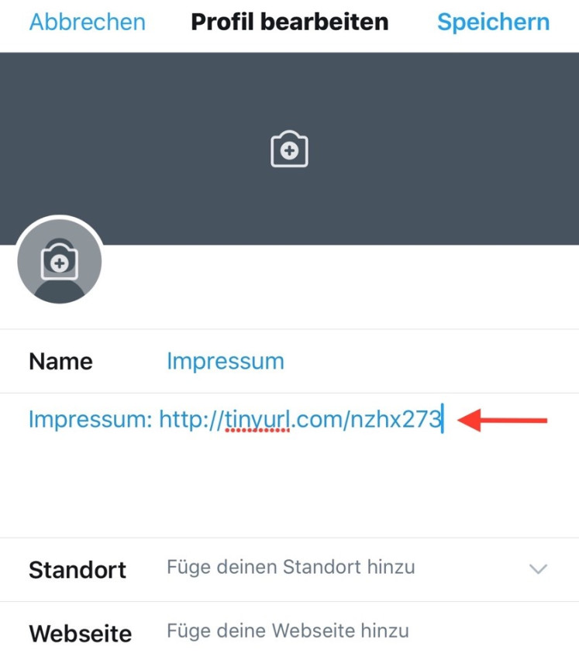Click the Standort label

78,569
